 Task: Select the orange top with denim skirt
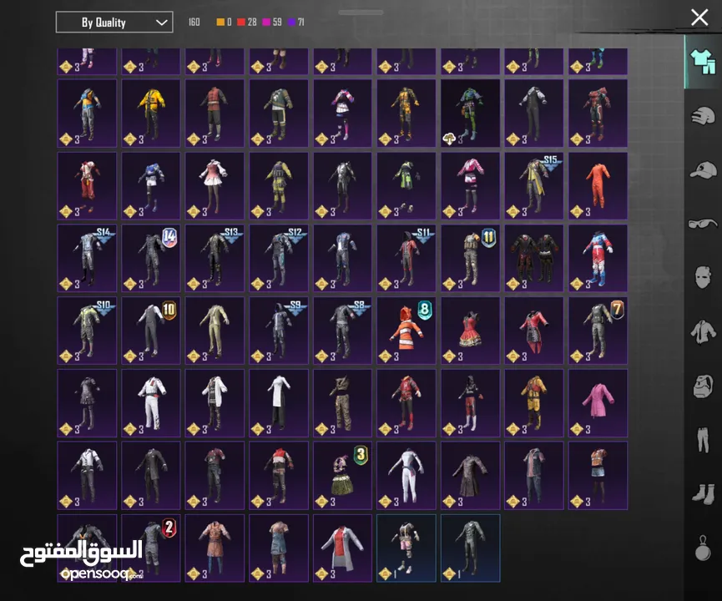598,475
